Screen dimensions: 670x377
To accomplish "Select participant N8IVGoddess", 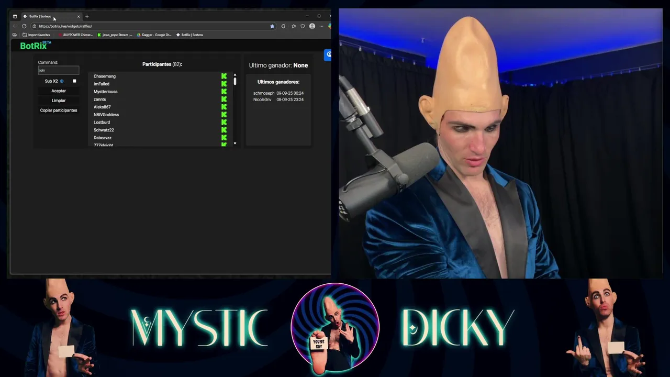I will 106,115.
